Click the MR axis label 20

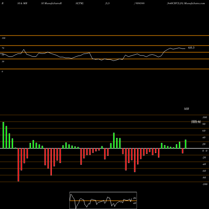(204, 144)
